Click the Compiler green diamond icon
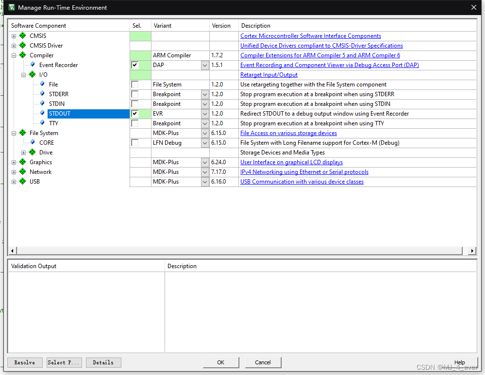 pos(23,55)
